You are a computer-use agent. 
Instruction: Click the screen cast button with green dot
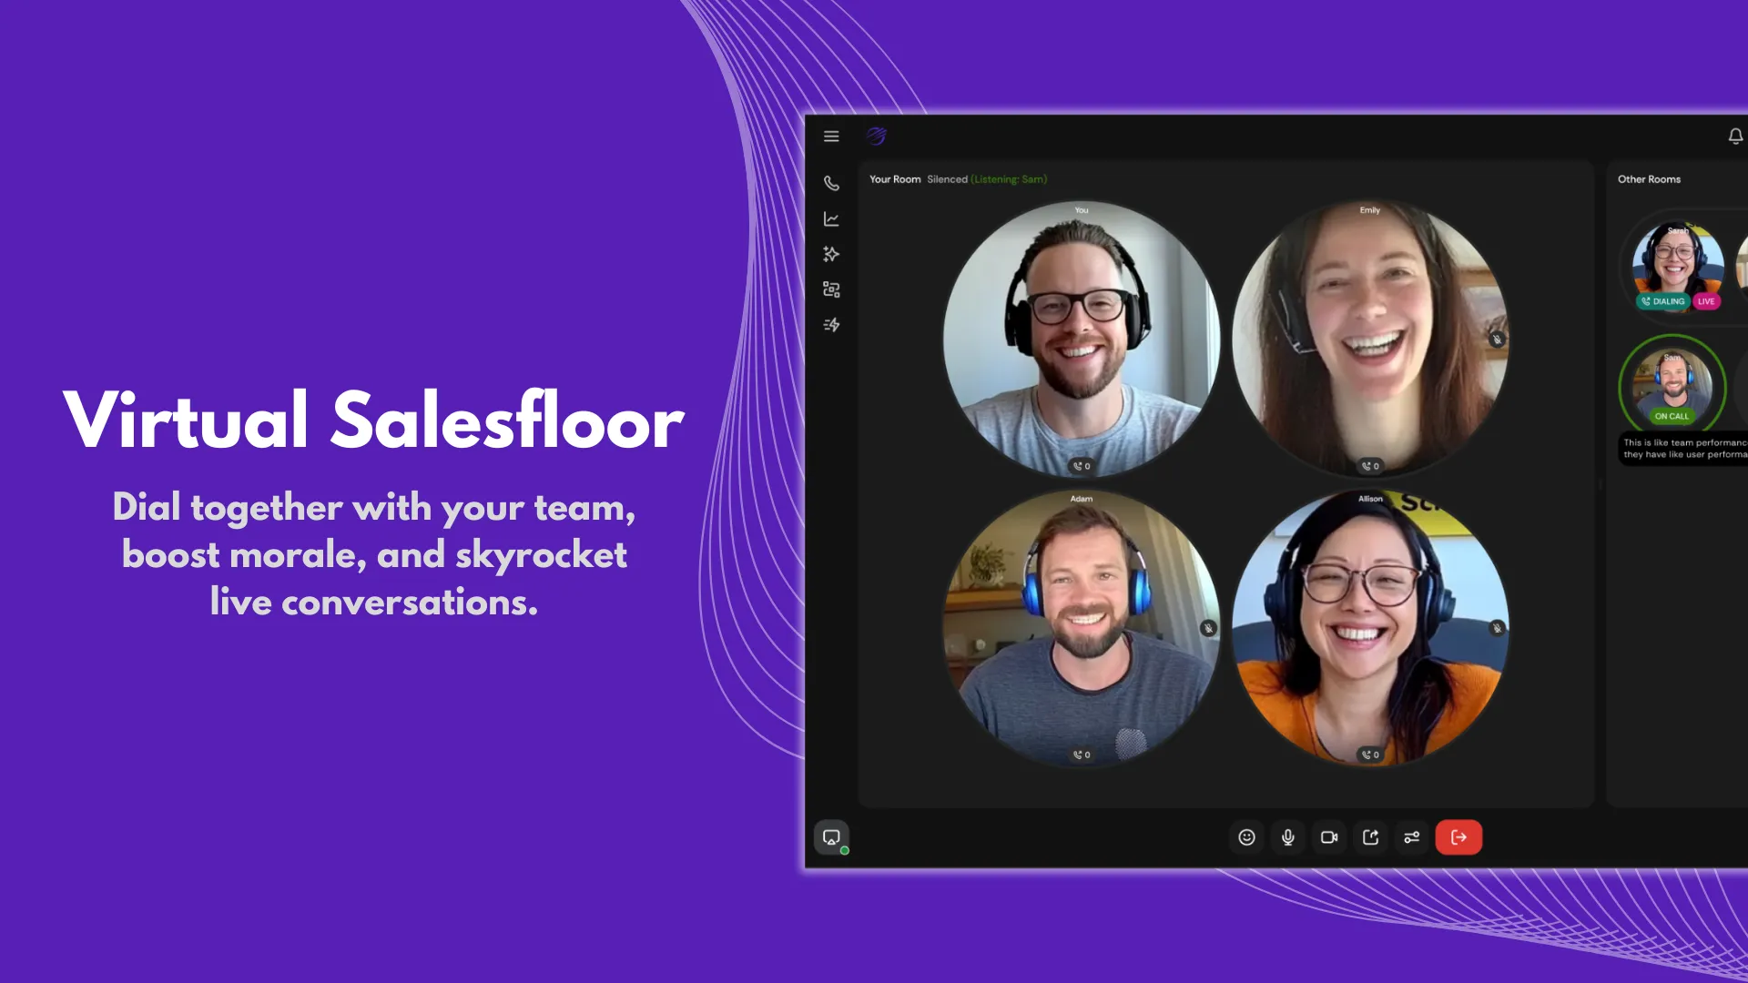coord(831,837)
